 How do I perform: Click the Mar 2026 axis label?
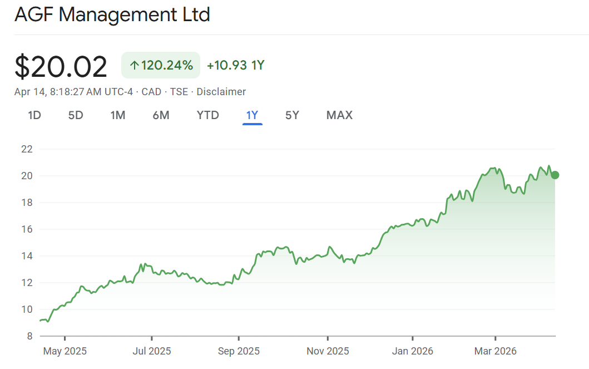[x=495, y=351]
